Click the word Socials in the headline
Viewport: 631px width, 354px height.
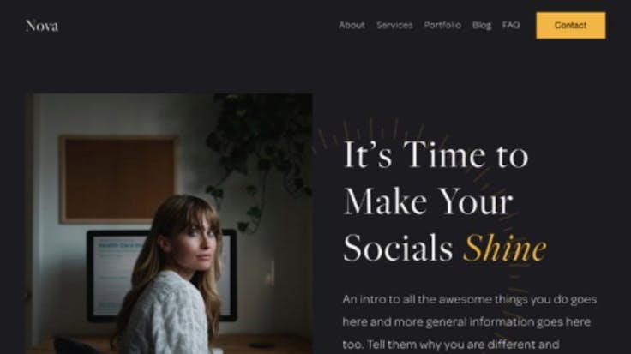pyautogui.click(x=399, y=248)
